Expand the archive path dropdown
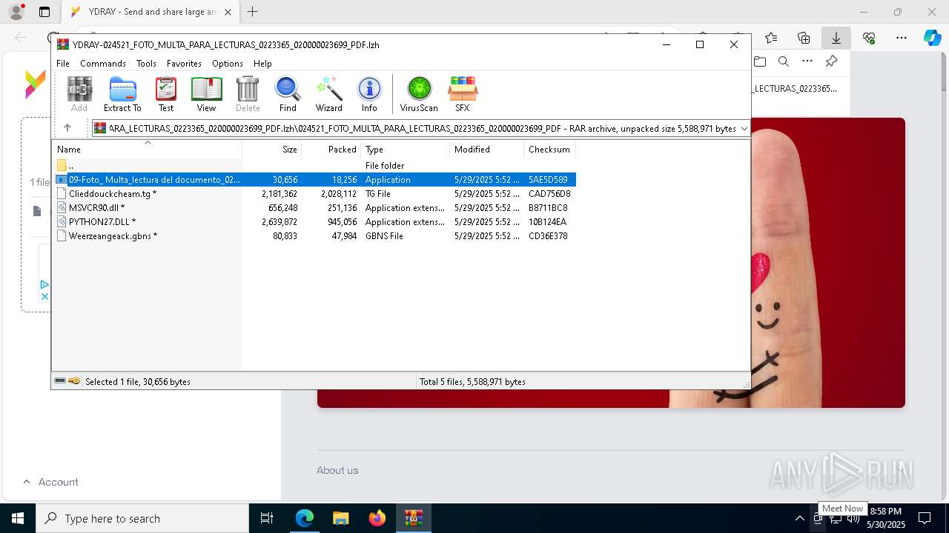Viewport: 949px width, 533px height. tap(744, 129)
